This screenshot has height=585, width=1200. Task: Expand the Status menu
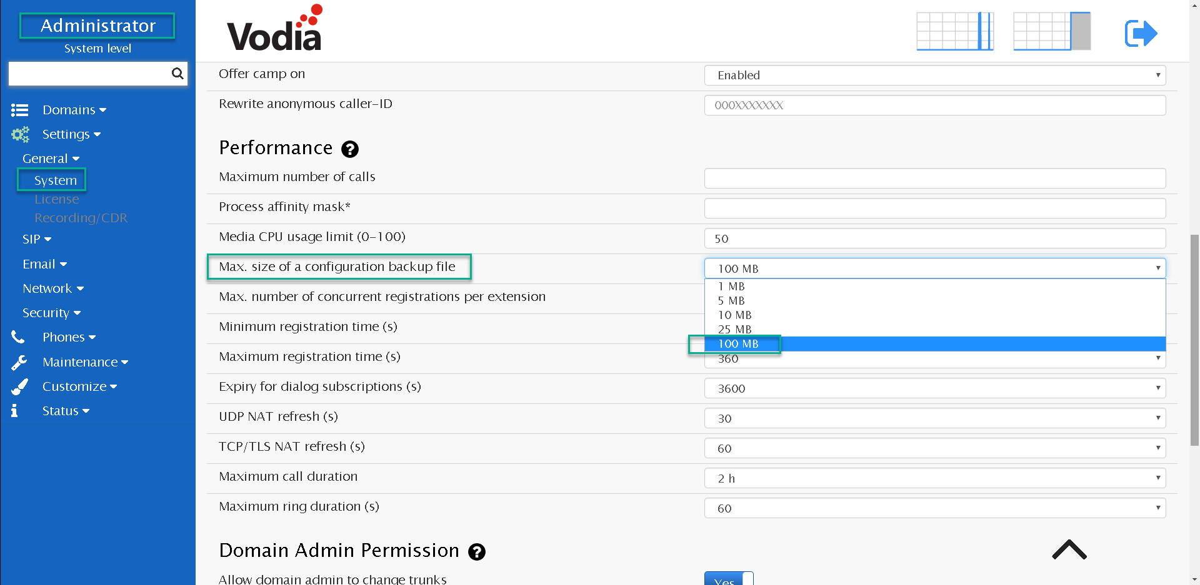point(66,411)
